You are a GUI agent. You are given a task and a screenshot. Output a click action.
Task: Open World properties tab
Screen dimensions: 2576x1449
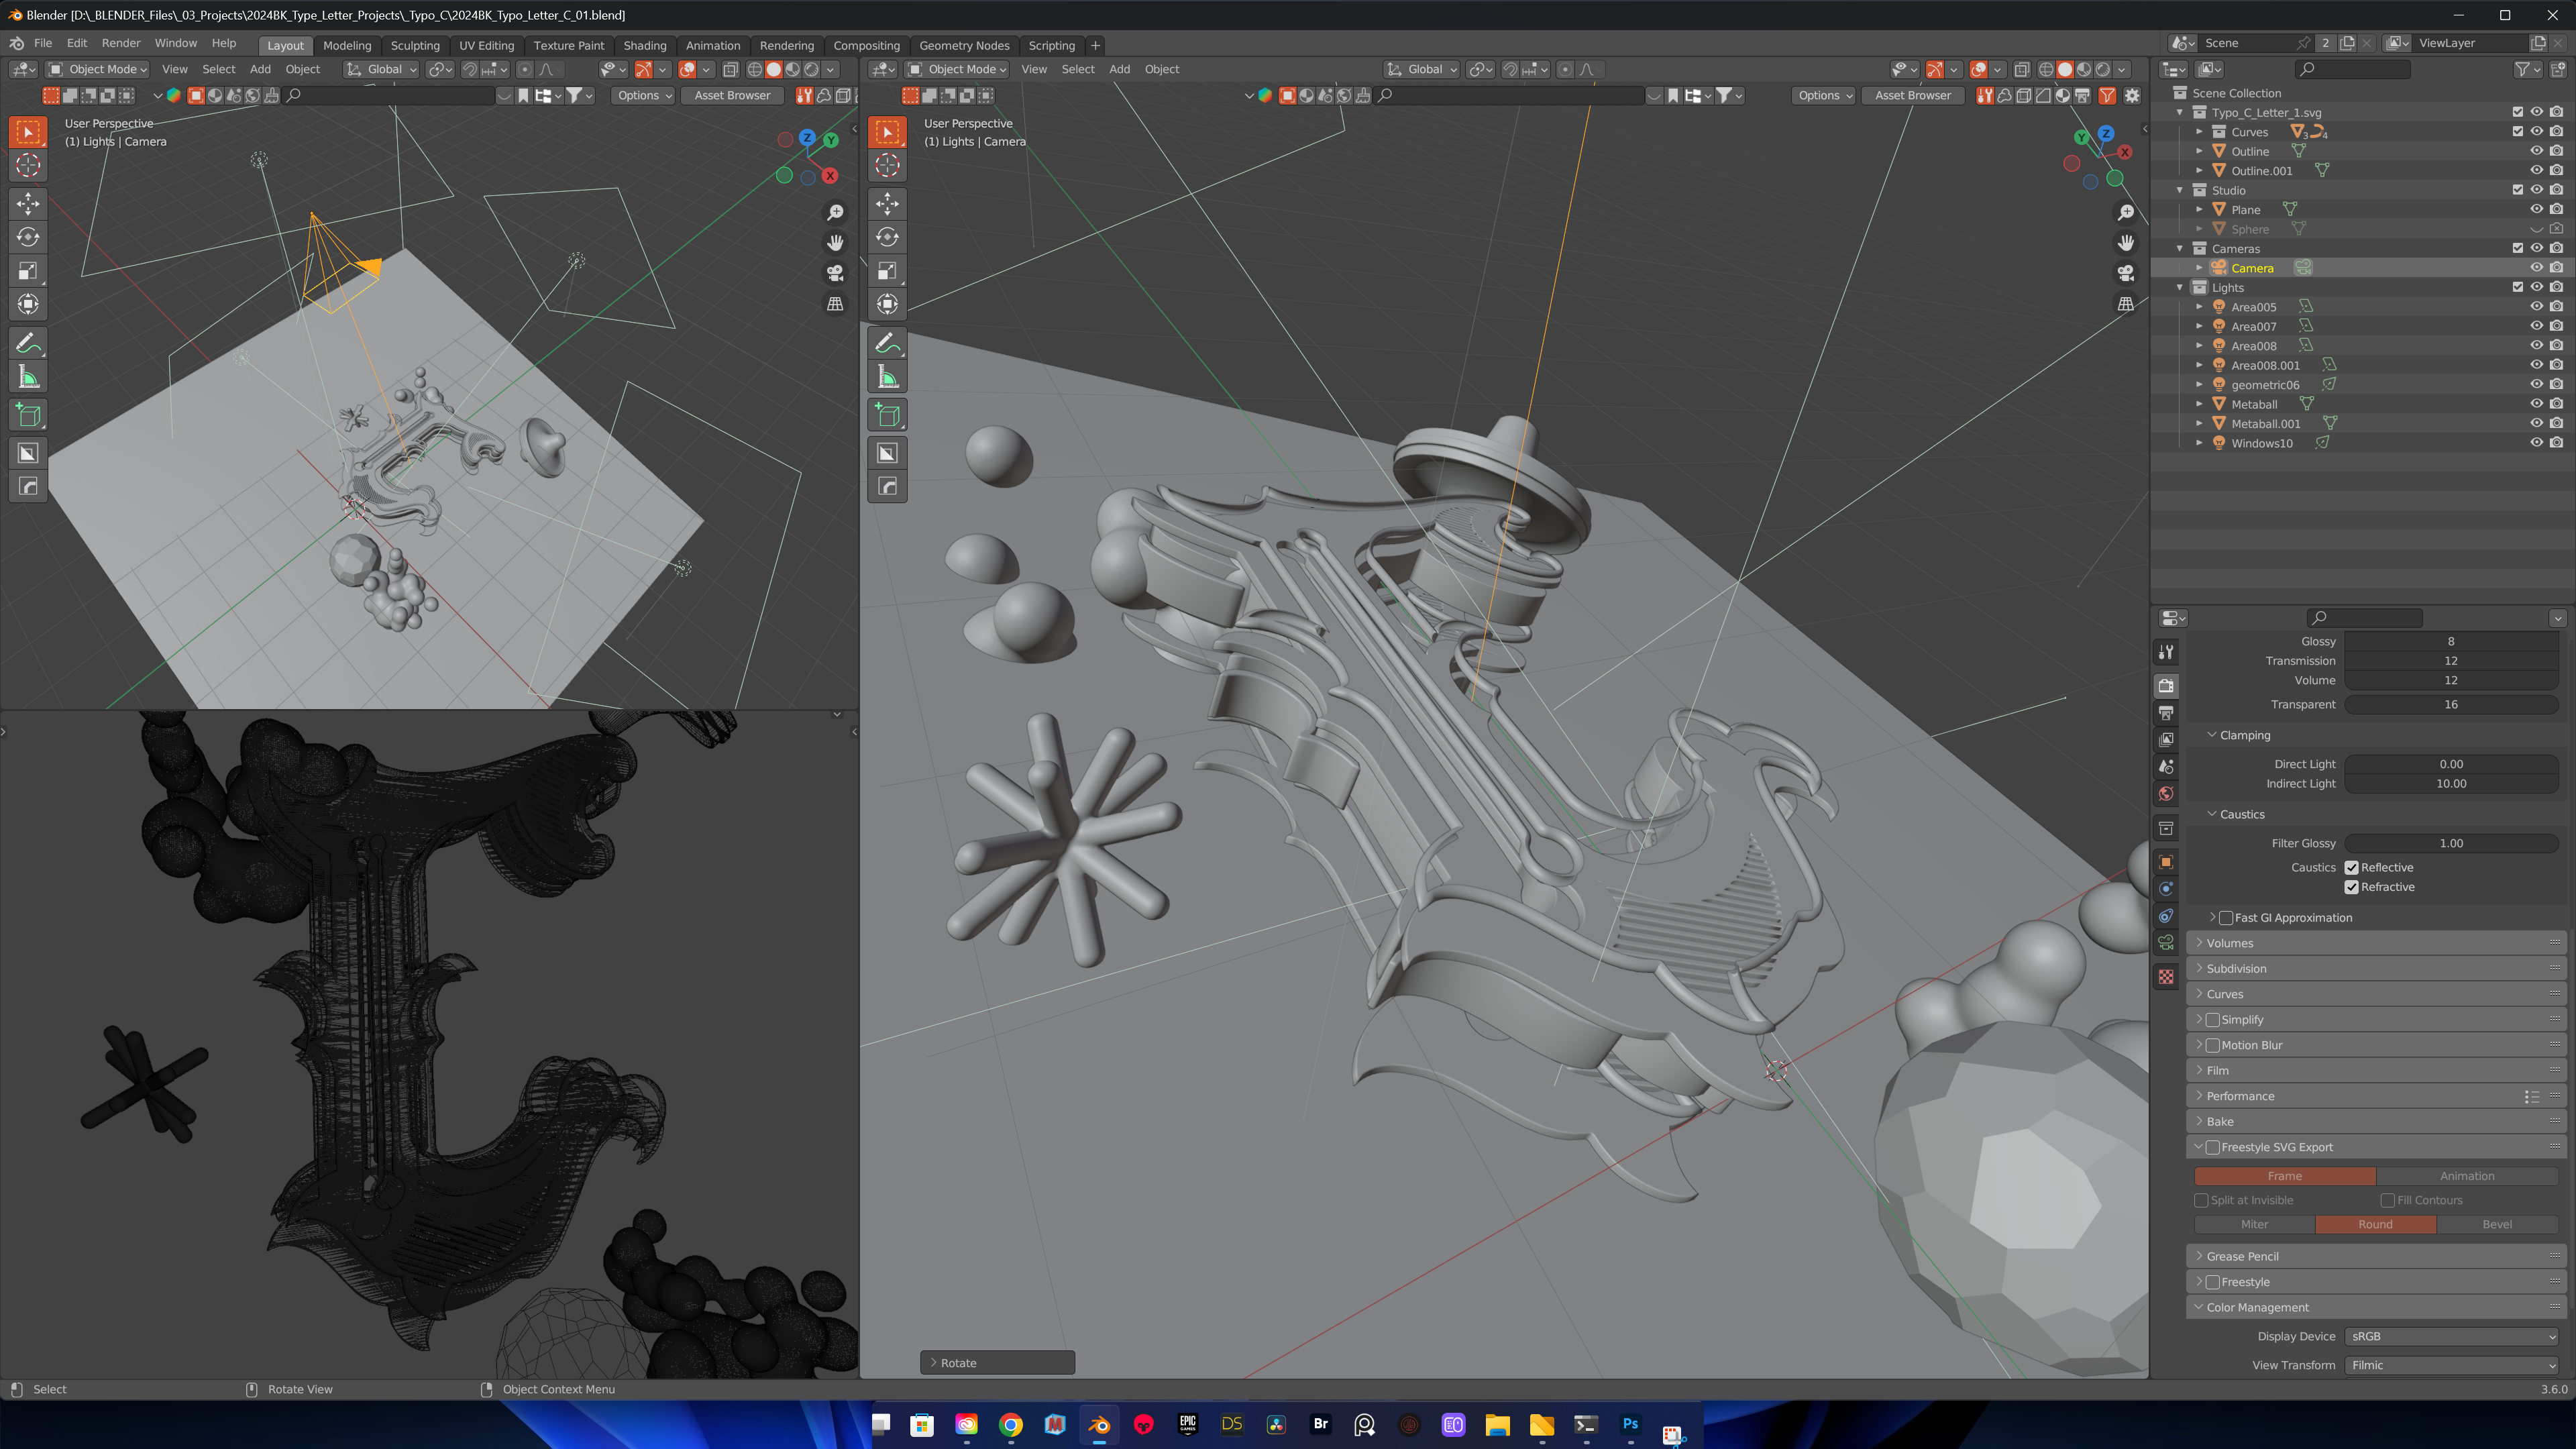pos(2166,794)
